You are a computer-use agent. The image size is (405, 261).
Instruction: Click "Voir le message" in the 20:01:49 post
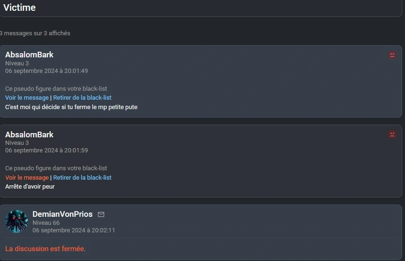pos(27,98)
